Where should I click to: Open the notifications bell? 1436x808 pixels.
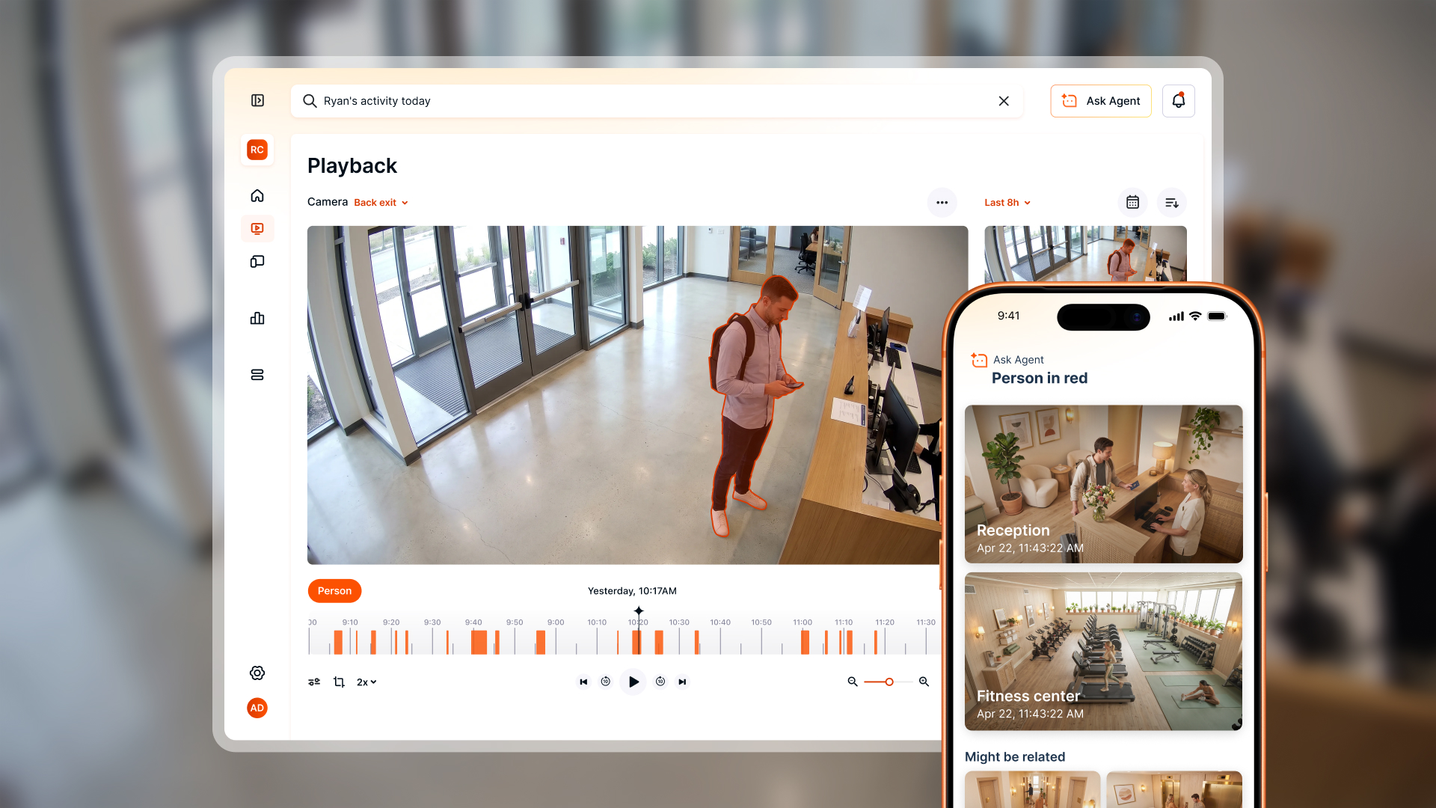pos(1179,101)
